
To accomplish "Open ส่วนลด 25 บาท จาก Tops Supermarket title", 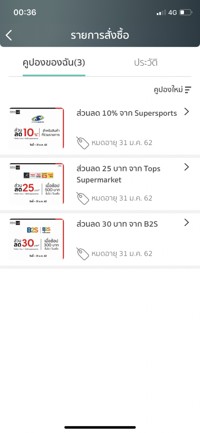I will [x=118, y=174].
